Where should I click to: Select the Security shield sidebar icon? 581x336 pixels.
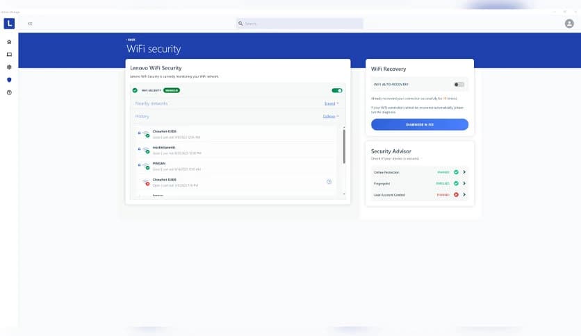point(9,80)
